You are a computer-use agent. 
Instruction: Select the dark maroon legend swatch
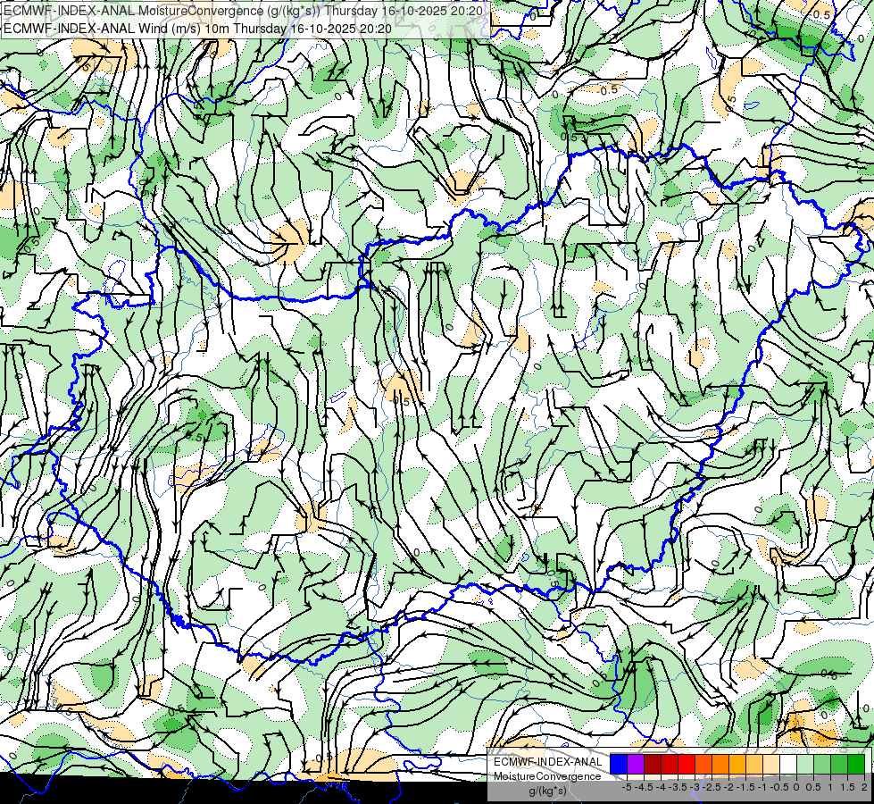[653, 765]
